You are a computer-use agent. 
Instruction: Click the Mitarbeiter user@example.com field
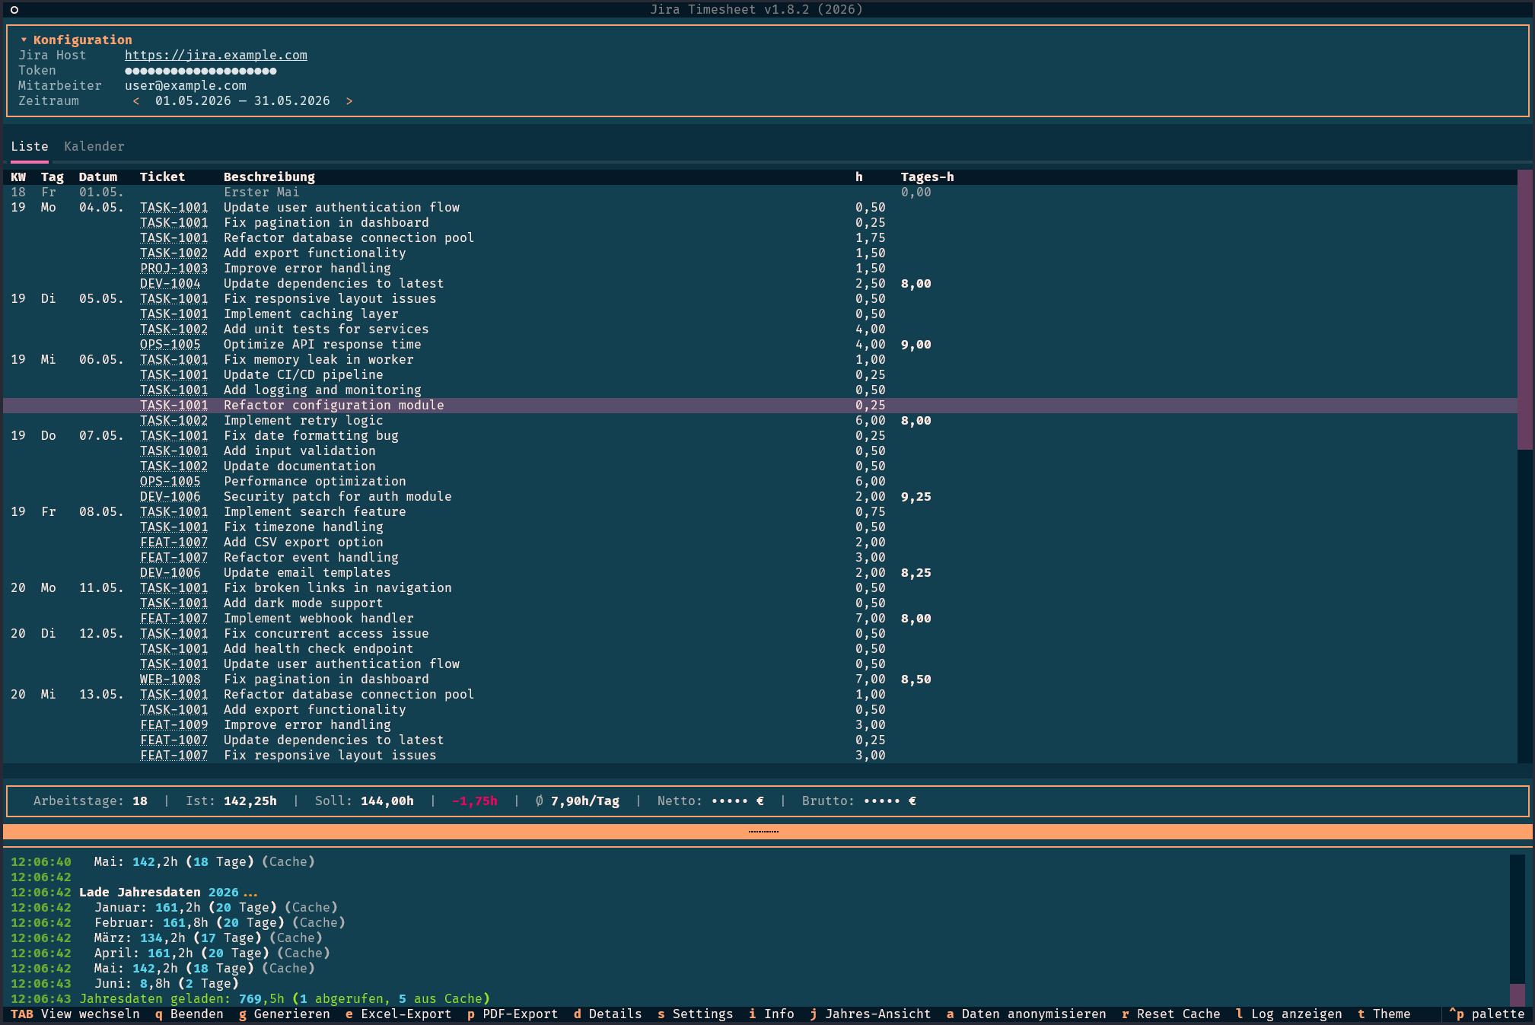[186, 85]
